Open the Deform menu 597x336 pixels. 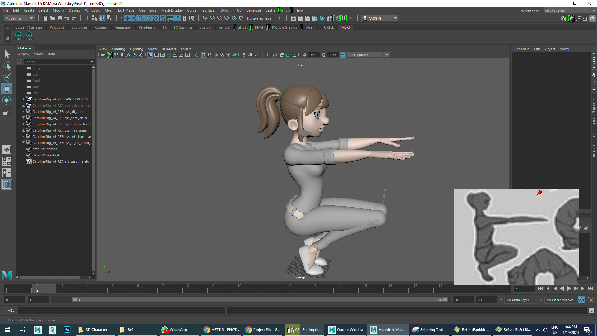pos(226,10)
